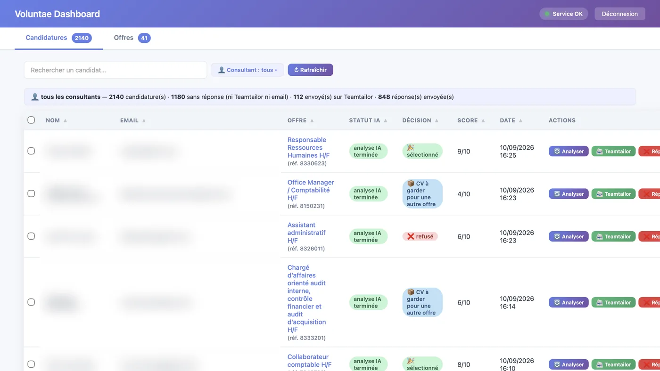Click Analyser for the Office Manager row
Image resolution: width=660 pixels, height=371 pixels.
[x=569, y=194]
